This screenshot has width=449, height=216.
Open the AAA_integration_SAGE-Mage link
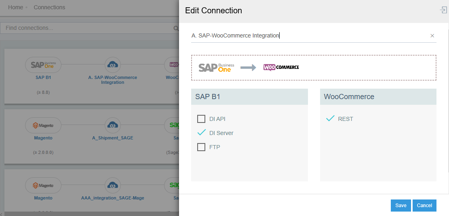coord(112,198)
